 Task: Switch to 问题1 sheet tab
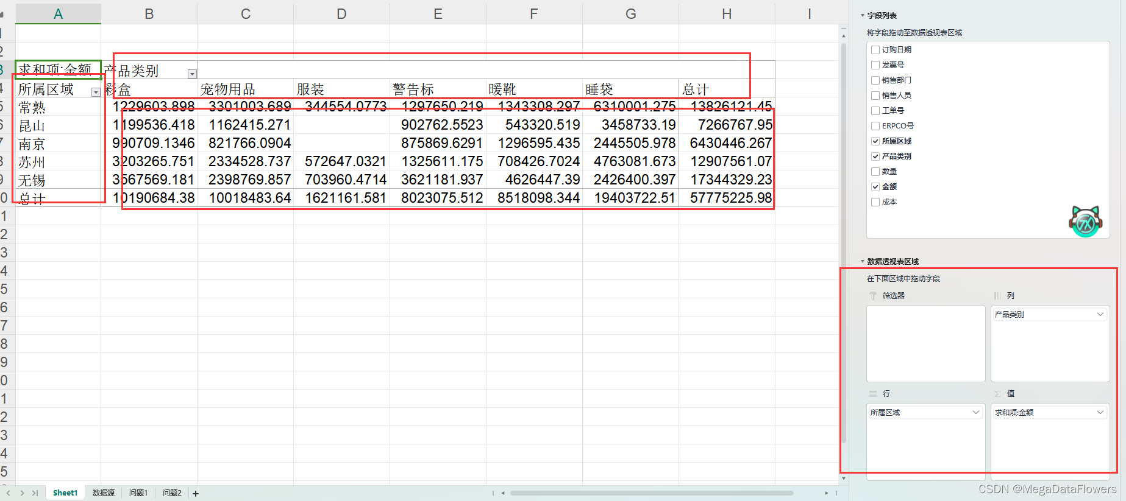pos(138,493)
